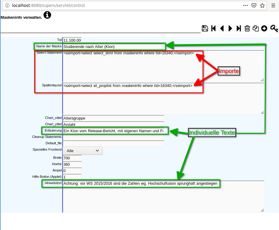Bookmark this page with the star

[262, 5]
